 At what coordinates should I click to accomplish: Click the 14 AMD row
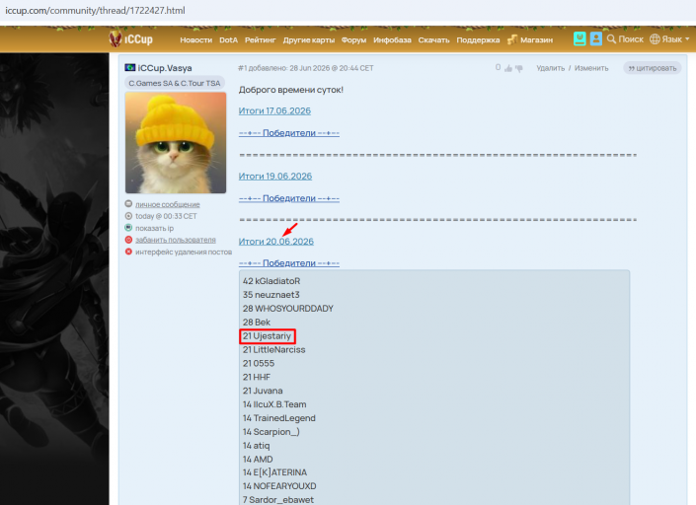(258, 460)
